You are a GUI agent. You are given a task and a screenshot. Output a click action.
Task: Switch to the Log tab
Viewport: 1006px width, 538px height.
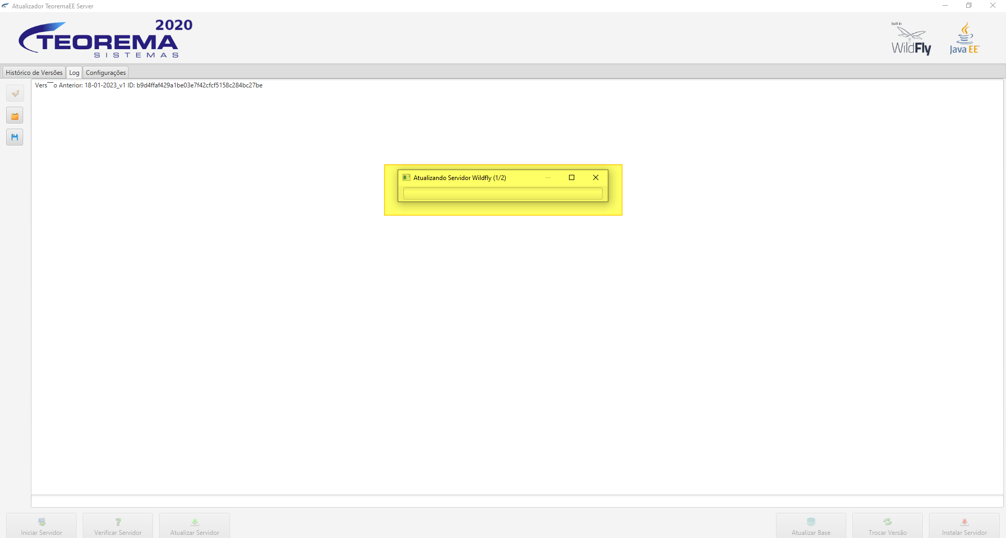(x=74, y=73)
